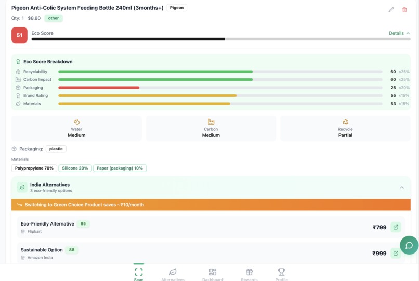The width and height of the screenshot is (419, 281).
Task: Click the ₹999 price
Action: (379, 254)
